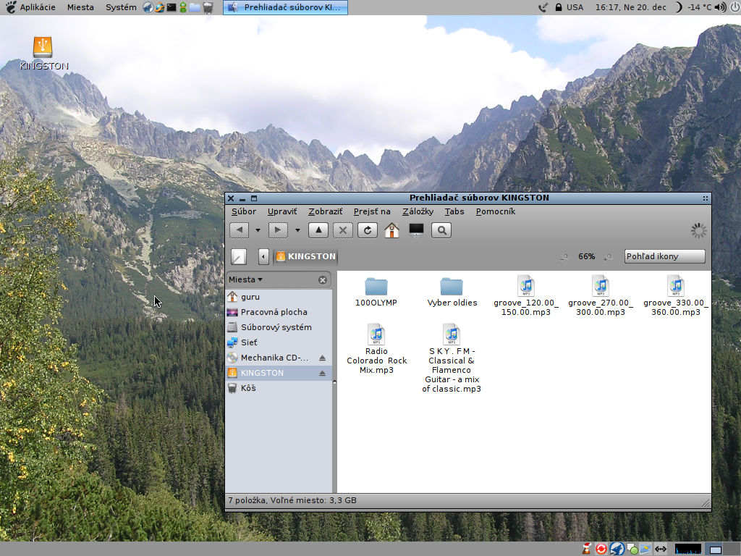Expand the back history dropdown arrow
This screenshot has width=741, height=556.
tap(258, 230)
